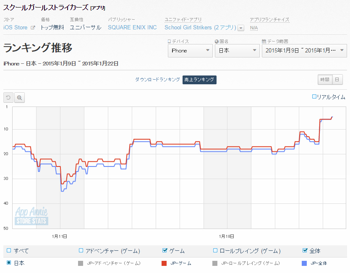
Task: Open the SQUARE ENIX INC publisher link
Action: pos(132,28)
